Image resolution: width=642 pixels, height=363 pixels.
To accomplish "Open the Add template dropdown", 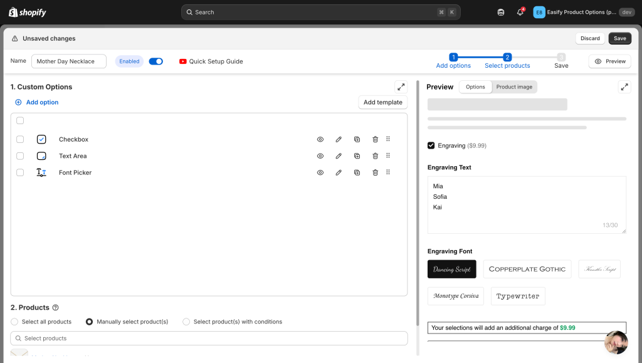I will 382,102.
